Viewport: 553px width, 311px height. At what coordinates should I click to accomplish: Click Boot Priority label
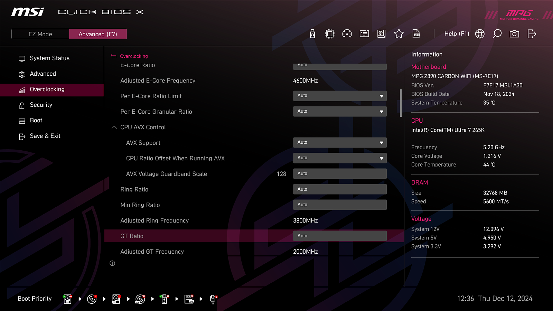pyautogui.click(x=35, y=299)
